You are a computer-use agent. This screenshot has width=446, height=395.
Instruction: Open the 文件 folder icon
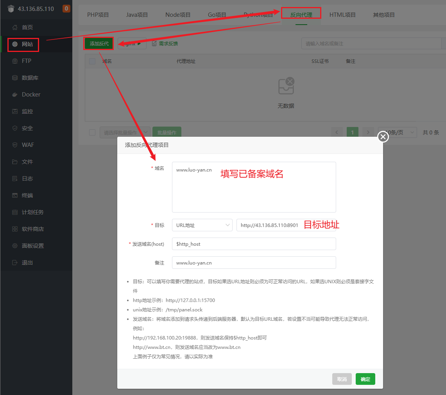(15, 162)
